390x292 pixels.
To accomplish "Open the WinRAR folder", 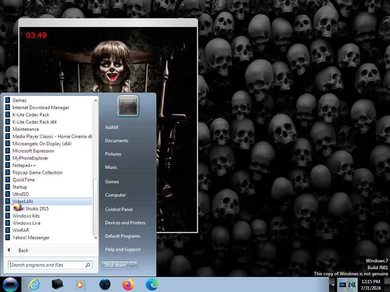I will coord(48,230).
